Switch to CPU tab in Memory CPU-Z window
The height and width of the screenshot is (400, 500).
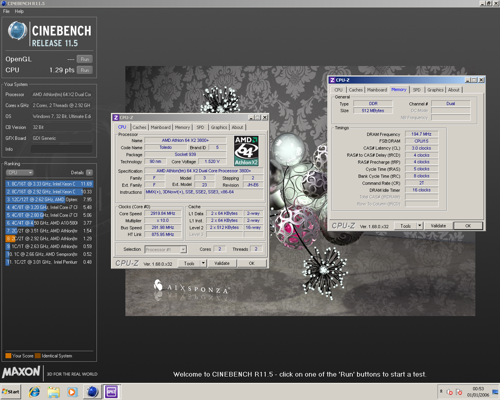(338, 90)
